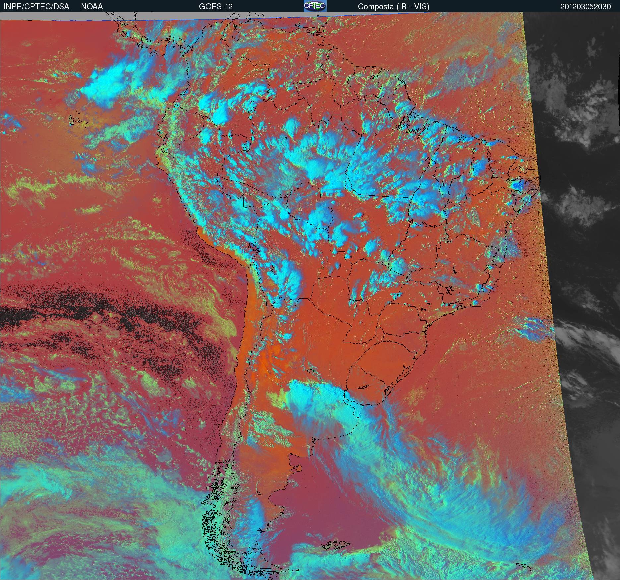Select the INPE/CPTEC/DSA header label
620x580 pixels.
point(36,7)
